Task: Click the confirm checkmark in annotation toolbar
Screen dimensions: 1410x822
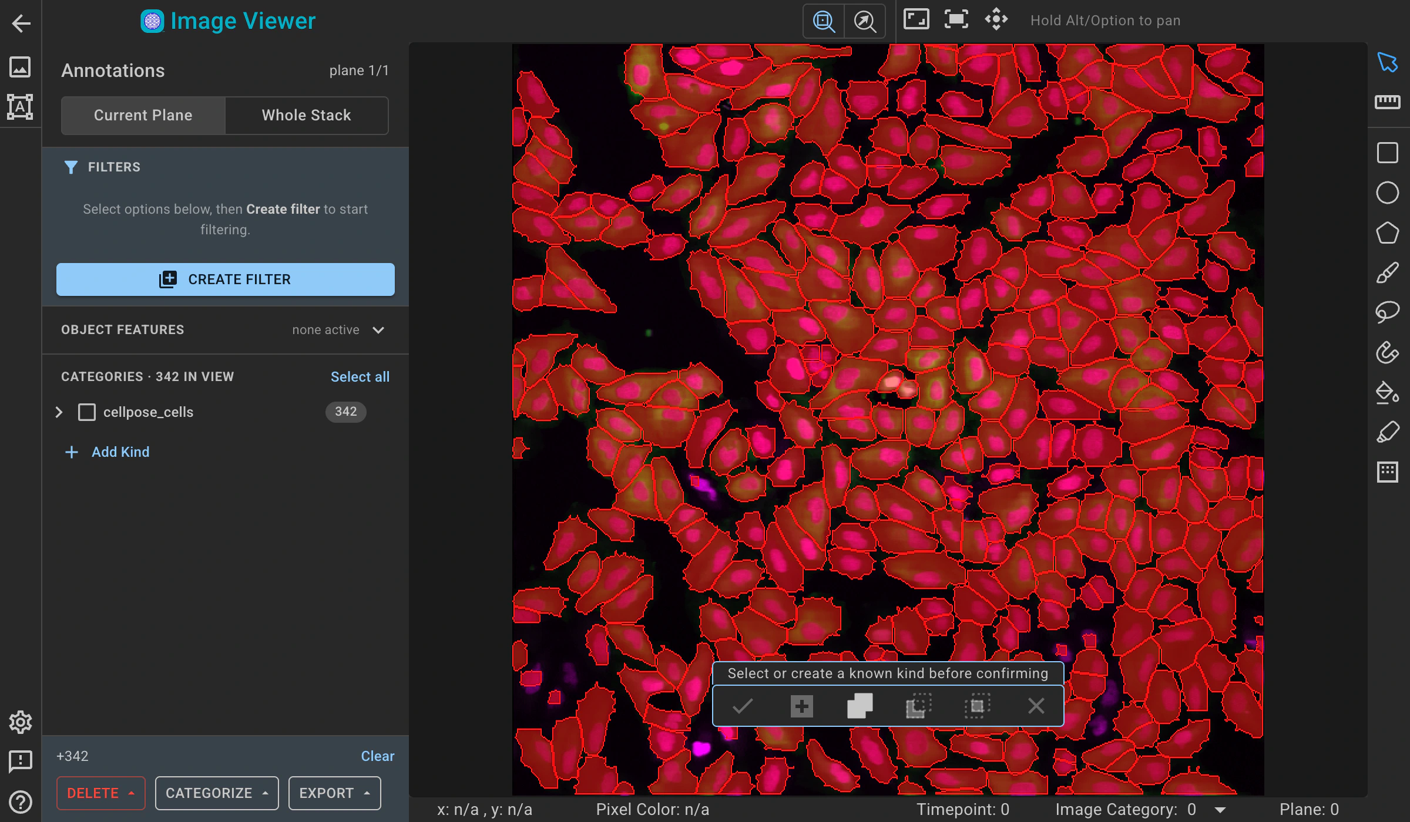Action: (743, 706)
